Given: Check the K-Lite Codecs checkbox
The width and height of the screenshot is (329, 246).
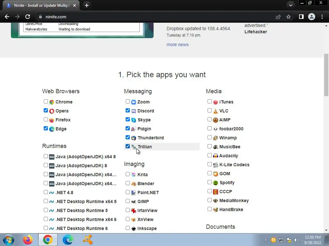Looking at the screenshot, I should 209,164.
